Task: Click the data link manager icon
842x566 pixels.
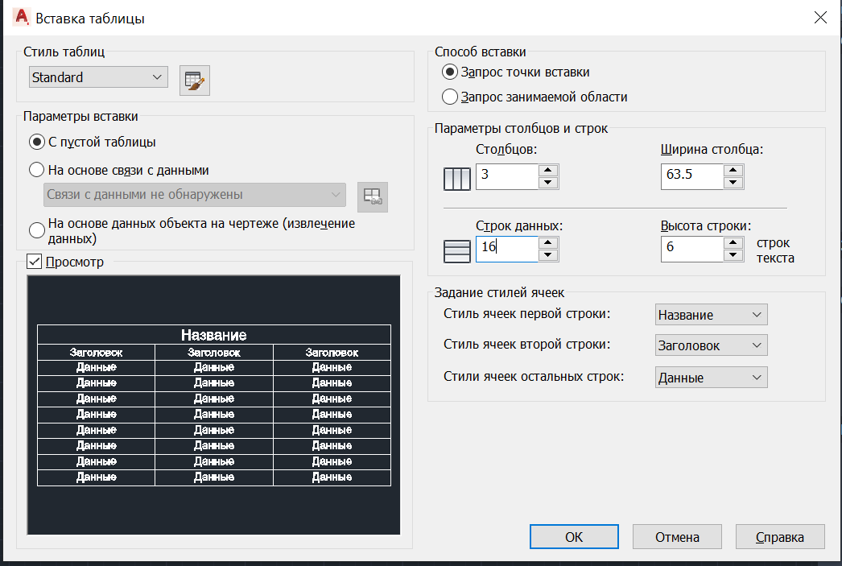Action: coord(373,196)
